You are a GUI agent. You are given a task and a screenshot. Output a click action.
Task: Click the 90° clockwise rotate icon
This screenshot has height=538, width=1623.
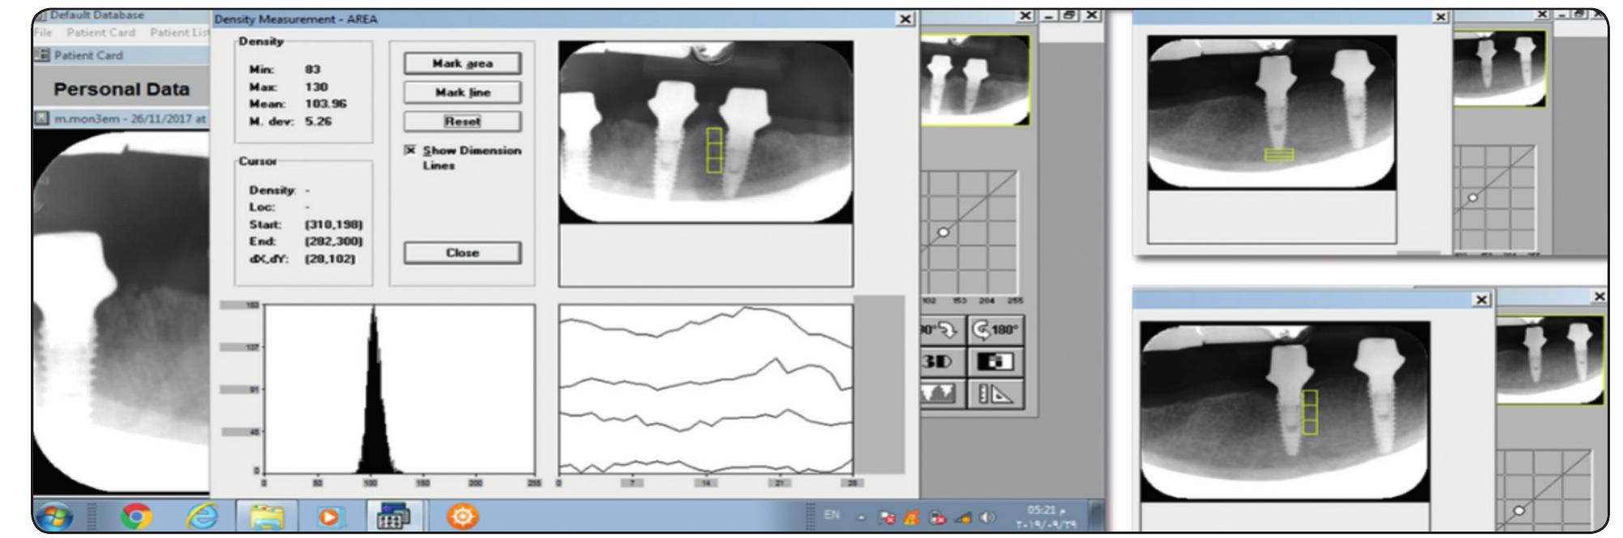(x=943, y=331)
